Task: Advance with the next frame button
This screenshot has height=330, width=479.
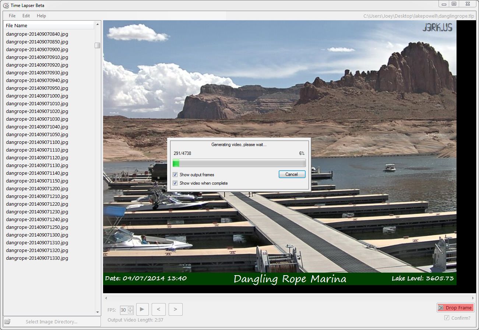Action: coord(175,309)
